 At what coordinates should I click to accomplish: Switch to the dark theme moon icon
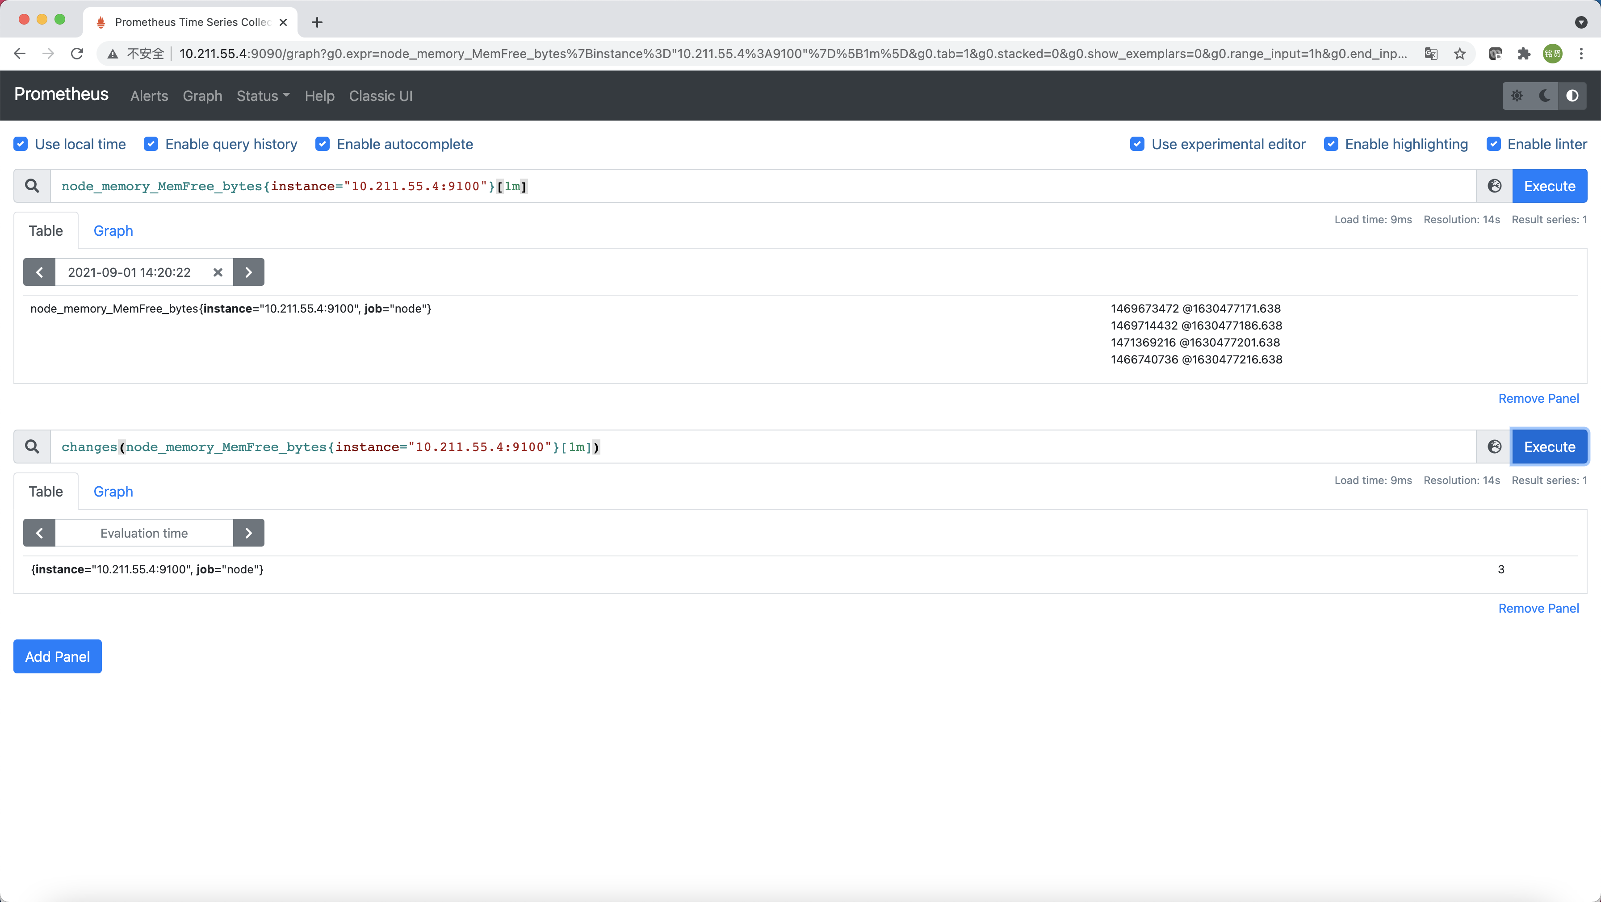coord(1544,96)
